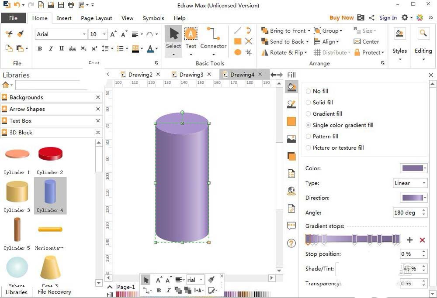Click the Center button in Arrange
Image resolution: width=437 pixels, height=298 pixels.
click(x=366, y=41)
